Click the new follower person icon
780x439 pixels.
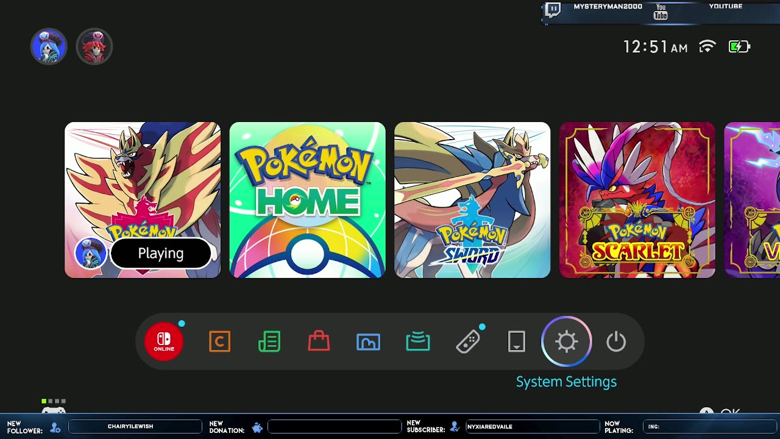[55, 428]
